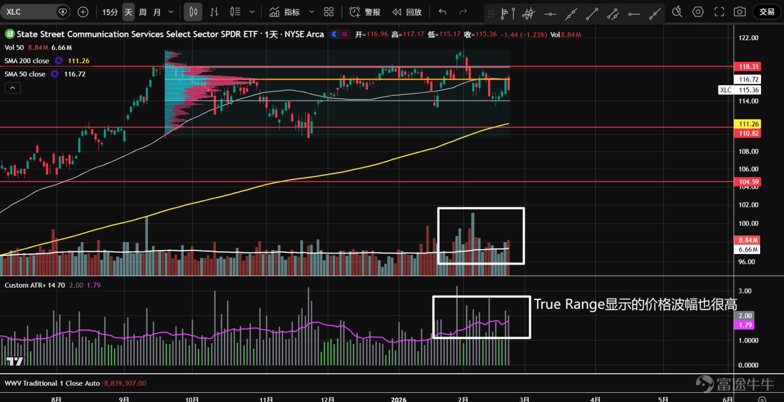Open the 指标 indicators menu
784x402 pixels.
click(x=285, y=12)
